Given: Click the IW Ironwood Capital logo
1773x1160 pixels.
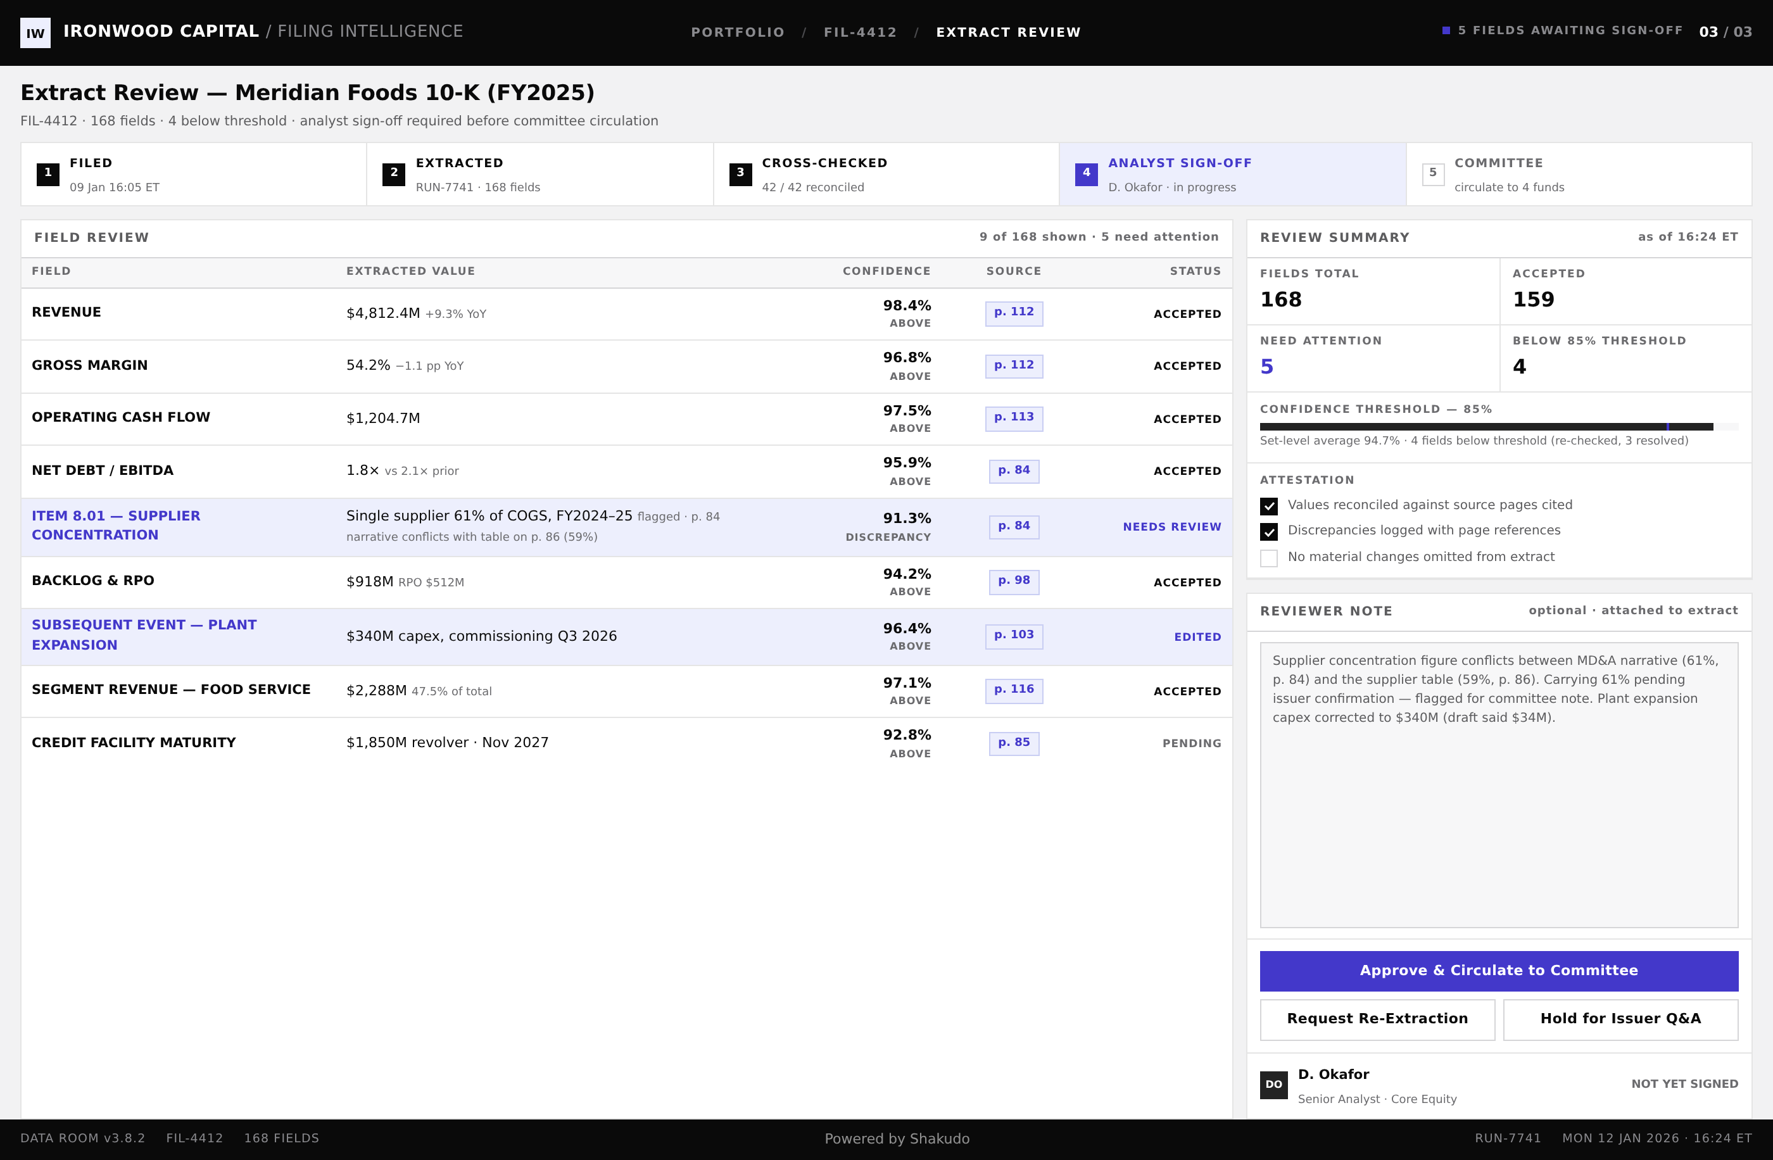Looking at the screenshot, I should [35, 33].
